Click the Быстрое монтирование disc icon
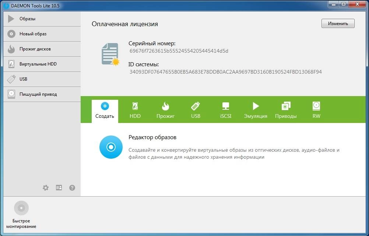The image size is (369, 236). point(21,208)
